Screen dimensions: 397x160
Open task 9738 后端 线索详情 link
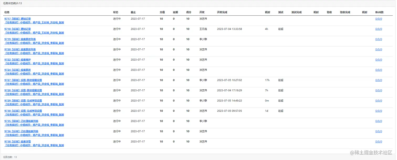pos(18,141)
